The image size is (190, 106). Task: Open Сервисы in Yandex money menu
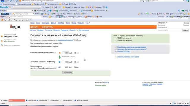(40, 30)
